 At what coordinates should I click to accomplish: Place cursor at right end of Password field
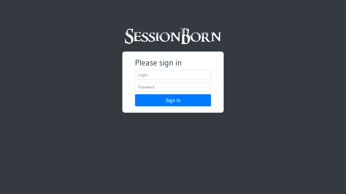(208, 87)
